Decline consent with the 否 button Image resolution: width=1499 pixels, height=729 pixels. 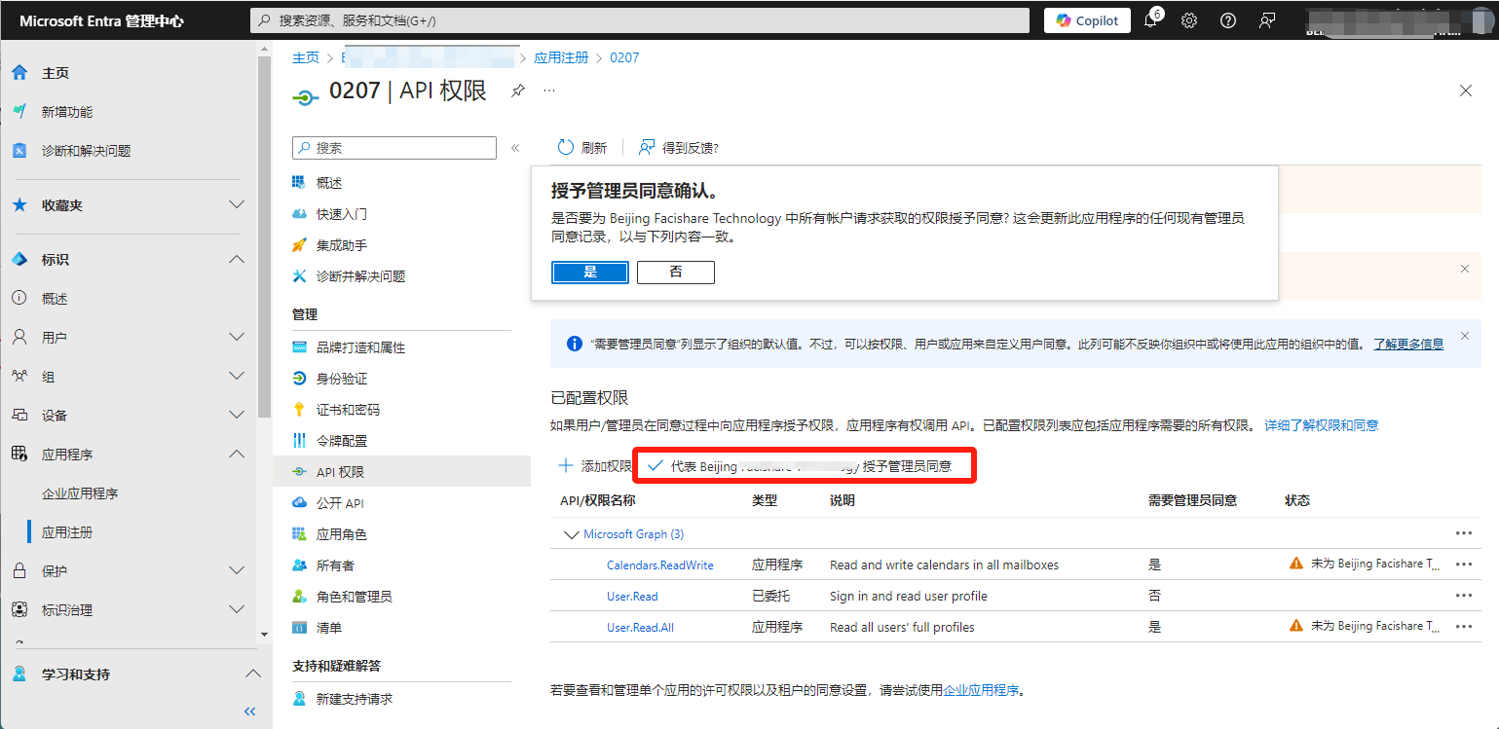(x=676, y=273)
